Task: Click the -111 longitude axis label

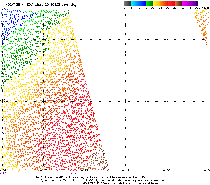Action: pos(126,170)
